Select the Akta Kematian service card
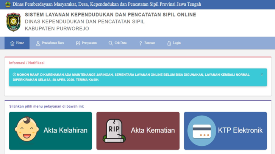This screenshot has width=275, height=154. pos(138,131)
